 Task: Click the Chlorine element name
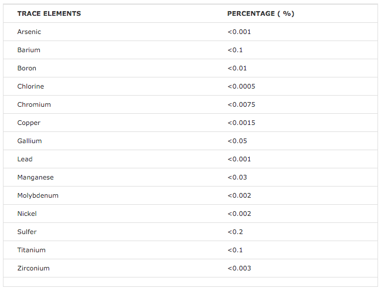30,87
